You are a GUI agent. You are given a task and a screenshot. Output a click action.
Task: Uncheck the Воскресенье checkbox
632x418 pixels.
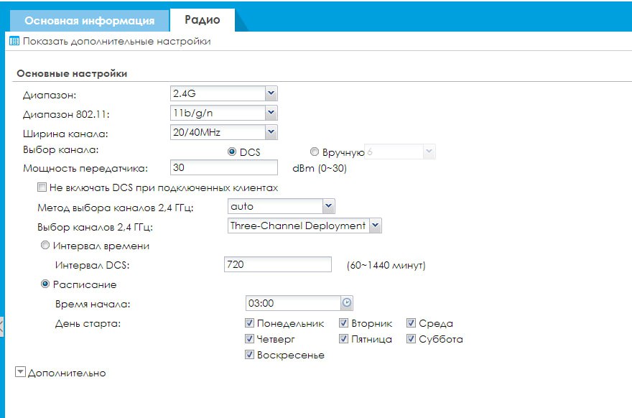pos(249,354)
